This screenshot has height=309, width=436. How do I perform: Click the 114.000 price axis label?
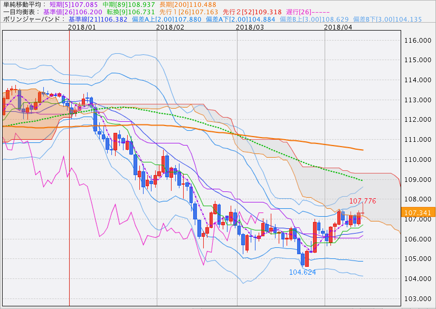[418, 80]
